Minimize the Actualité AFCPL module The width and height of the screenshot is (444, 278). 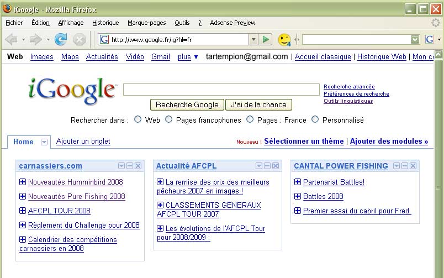click(x=267, y=166)
